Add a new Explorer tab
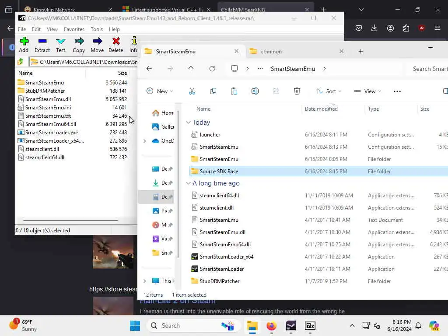Image resolution: width=448 pixels, height=336 pixels. pos(361,52)
